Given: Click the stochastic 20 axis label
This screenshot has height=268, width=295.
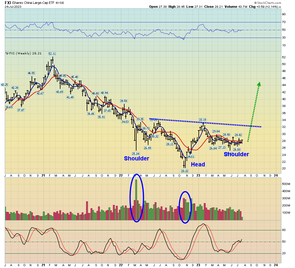Looking at the screenshot, I should click(x=284, y=253).
